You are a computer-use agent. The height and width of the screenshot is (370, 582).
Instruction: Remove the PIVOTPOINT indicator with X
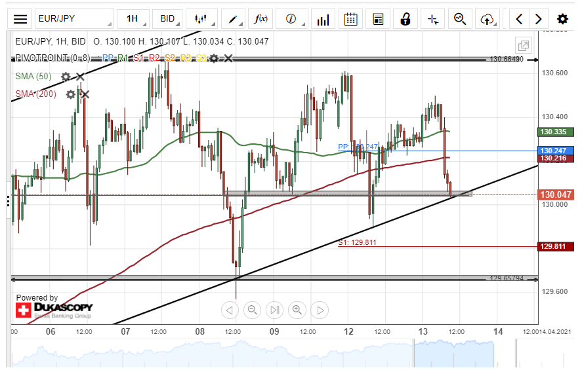pos(228,59)
